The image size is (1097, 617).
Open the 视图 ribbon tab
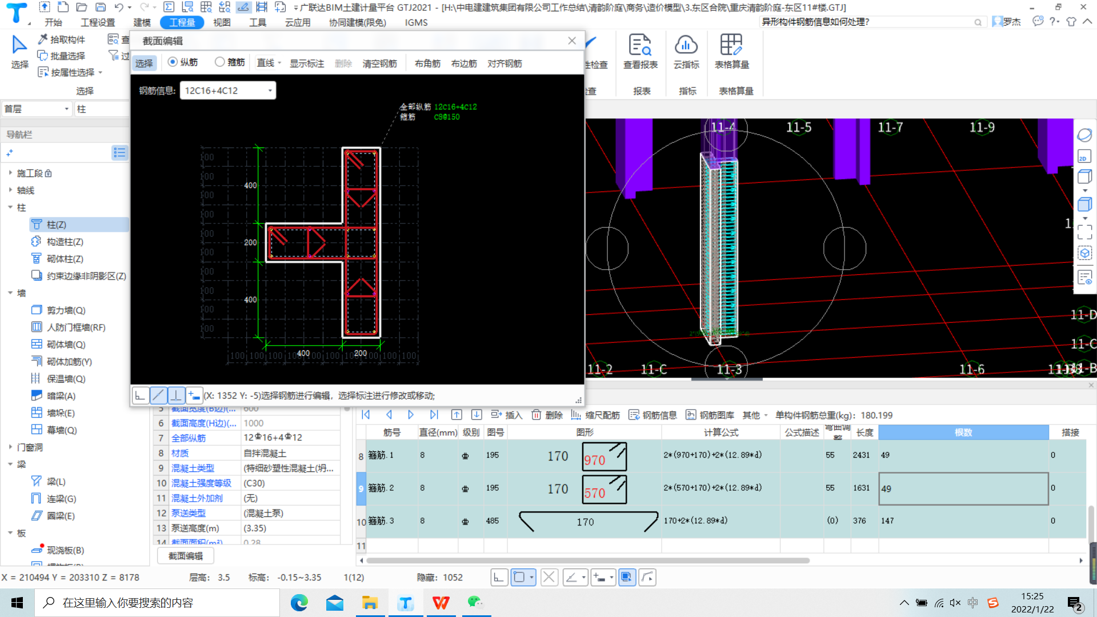(x=222, y=22)
